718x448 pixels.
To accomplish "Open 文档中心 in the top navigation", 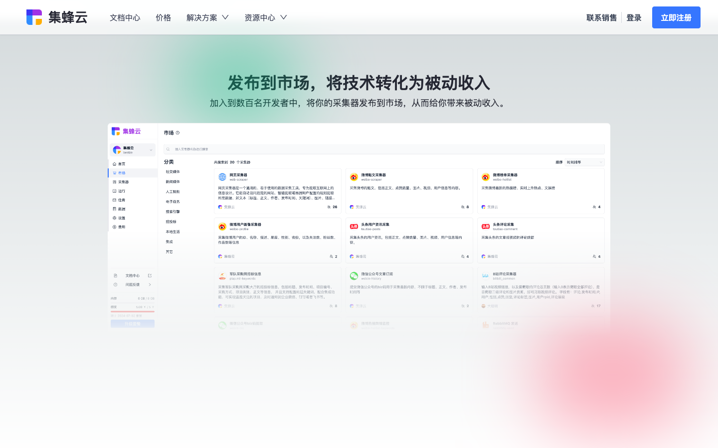I will click(125, 17).
